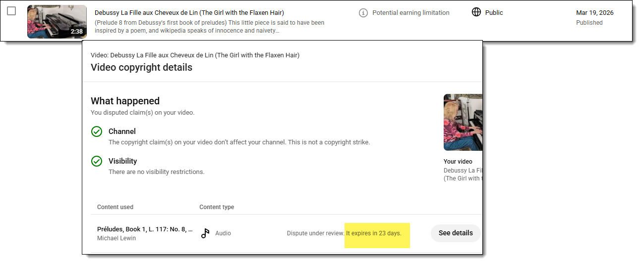Click the Content type column header
The height and width of the screenshot is (262, 640).
coord(217,207)
